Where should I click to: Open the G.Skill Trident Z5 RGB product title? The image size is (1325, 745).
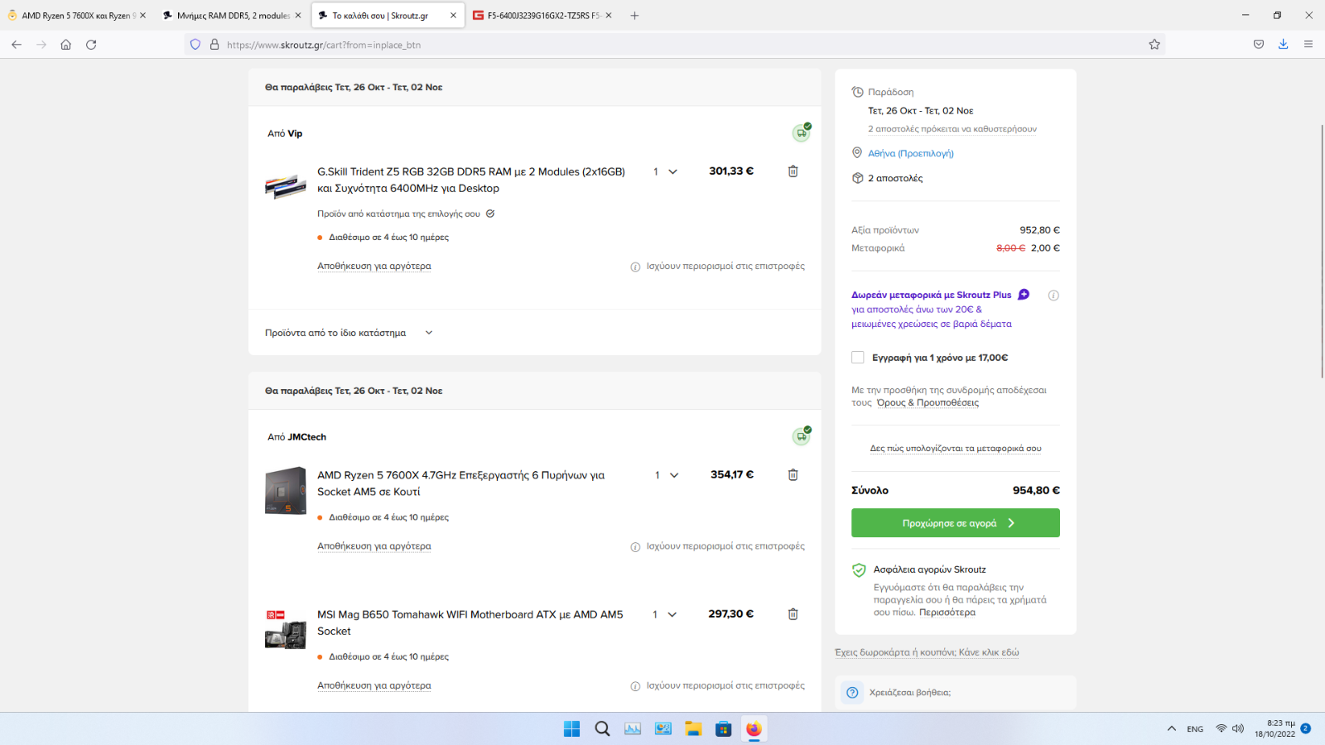click(471, 180)
